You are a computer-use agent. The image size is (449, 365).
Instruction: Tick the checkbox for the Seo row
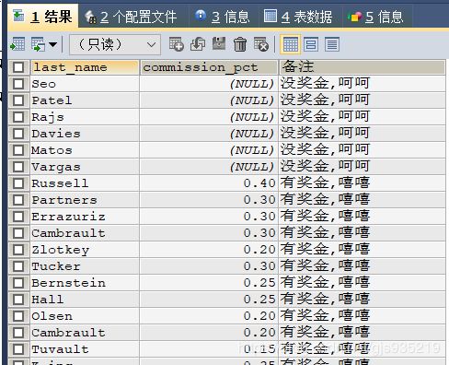click(18, 84)
